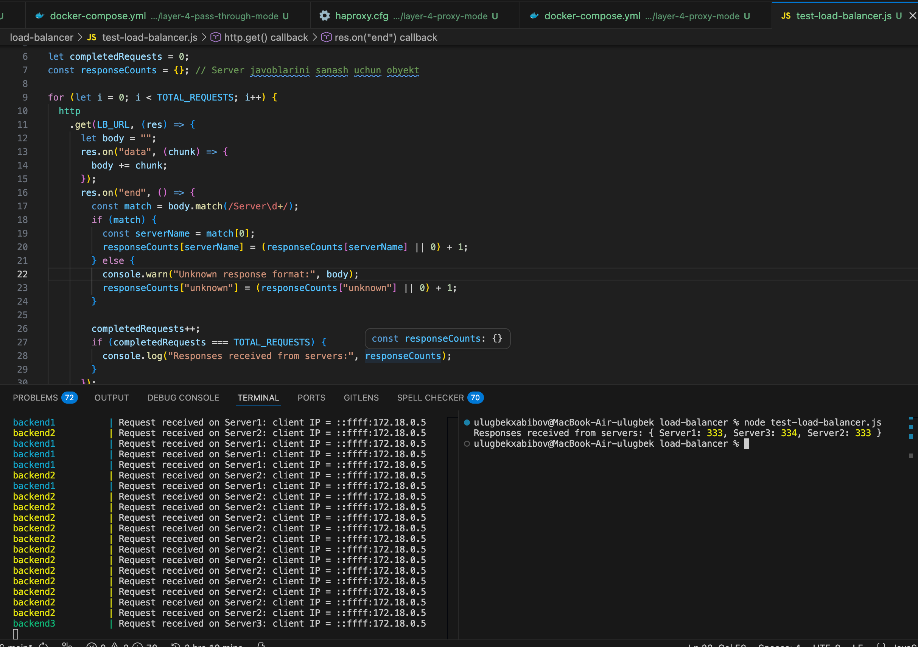The width and height of the screenshot is (918, 647).
Task: Click the Docker whale icon on pass-through-mode tab
Action: coord(40,16)
